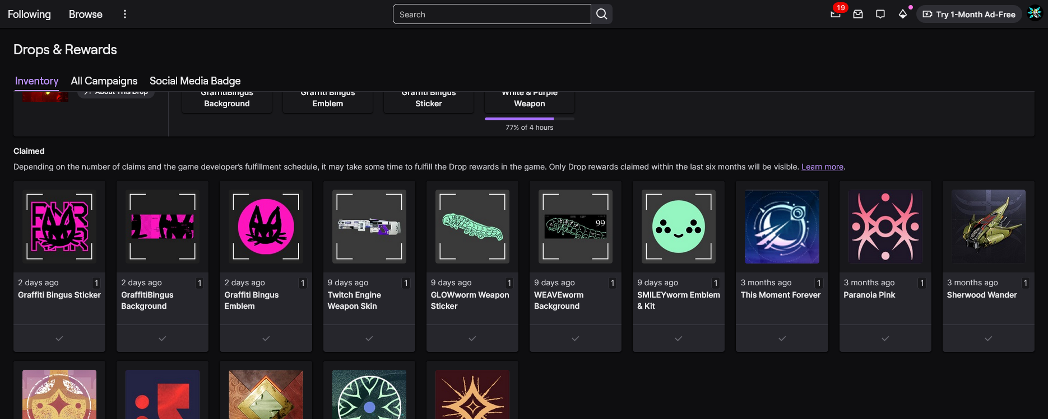This screenshot has height=419, width=1048.
Task: Open the Social Media Badge tab
Action: pos(195,81)
